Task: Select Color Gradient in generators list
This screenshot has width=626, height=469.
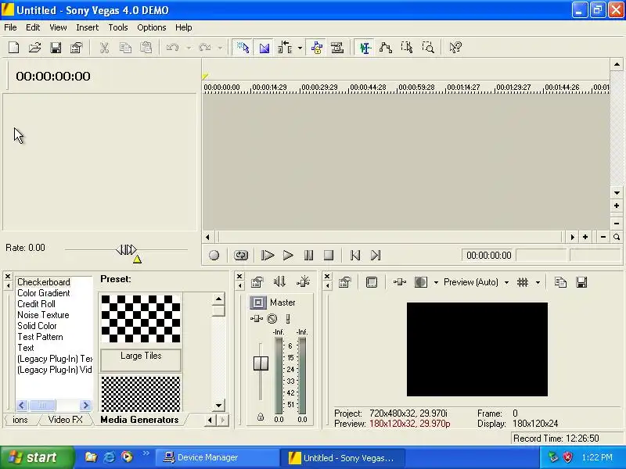Action: (x=44, y=293)
